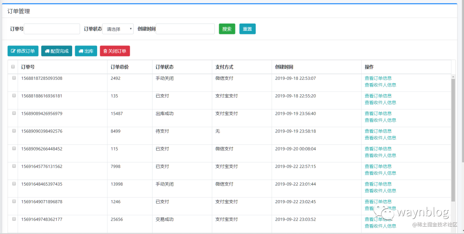Check the box for order 15691648465397435
The height and width of the screenshot is (234, 464).
[14, 184]
